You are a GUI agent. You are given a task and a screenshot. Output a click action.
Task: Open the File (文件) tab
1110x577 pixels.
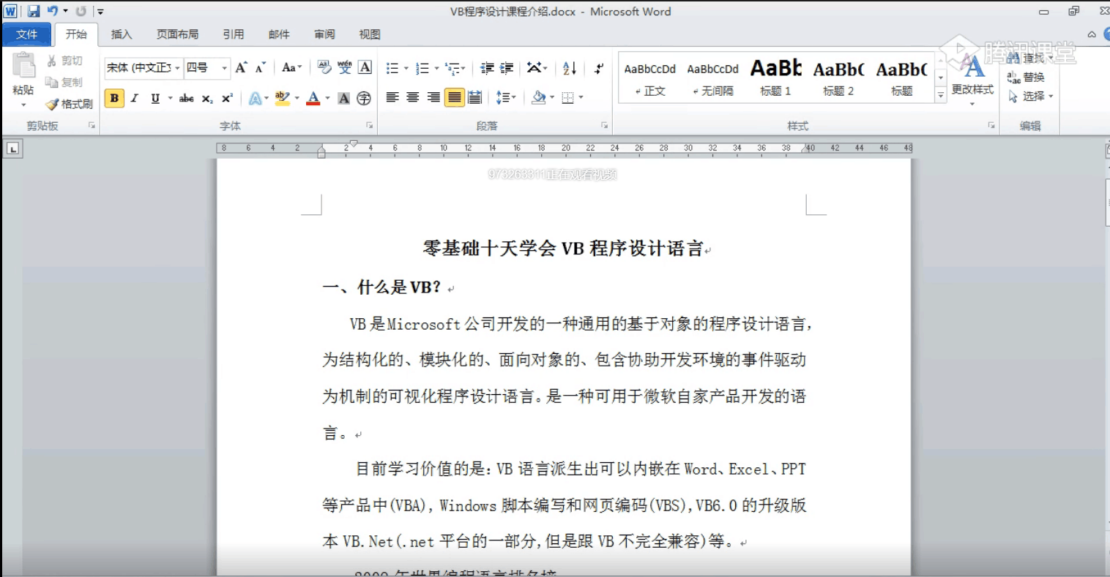coord(27,34)
